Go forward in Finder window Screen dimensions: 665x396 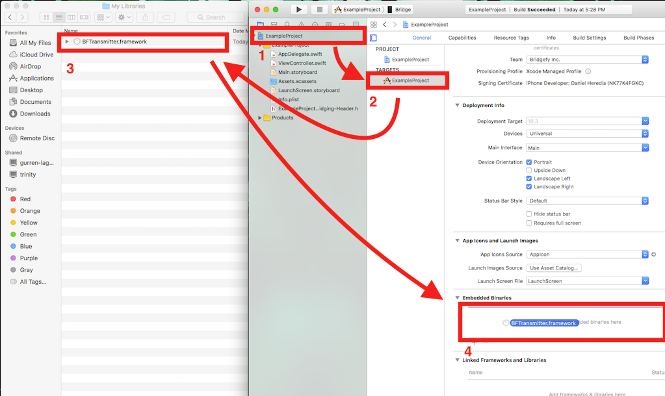(x=23, y=18)
